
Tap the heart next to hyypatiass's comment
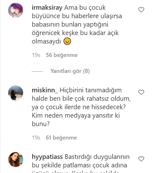pyautogui.click(x=141, y=159)
